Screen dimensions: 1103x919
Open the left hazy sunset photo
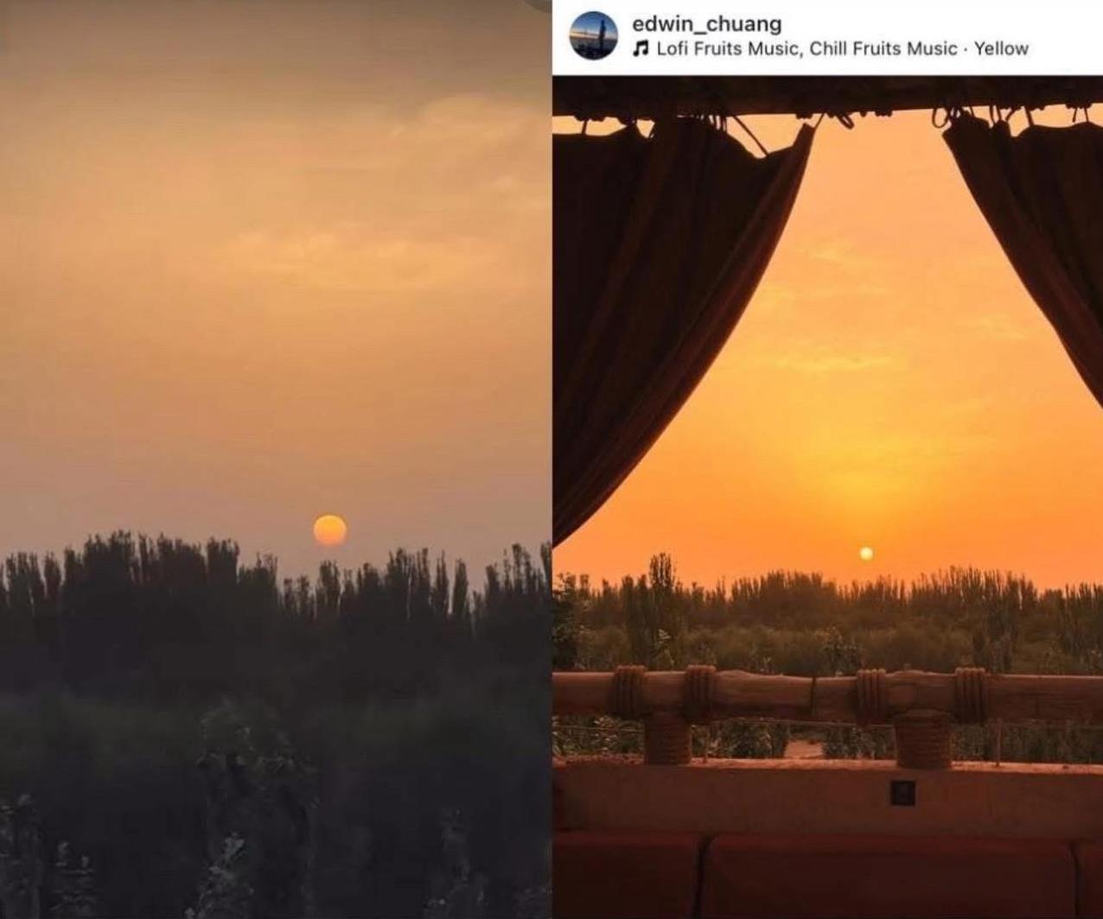click(275, 459)
